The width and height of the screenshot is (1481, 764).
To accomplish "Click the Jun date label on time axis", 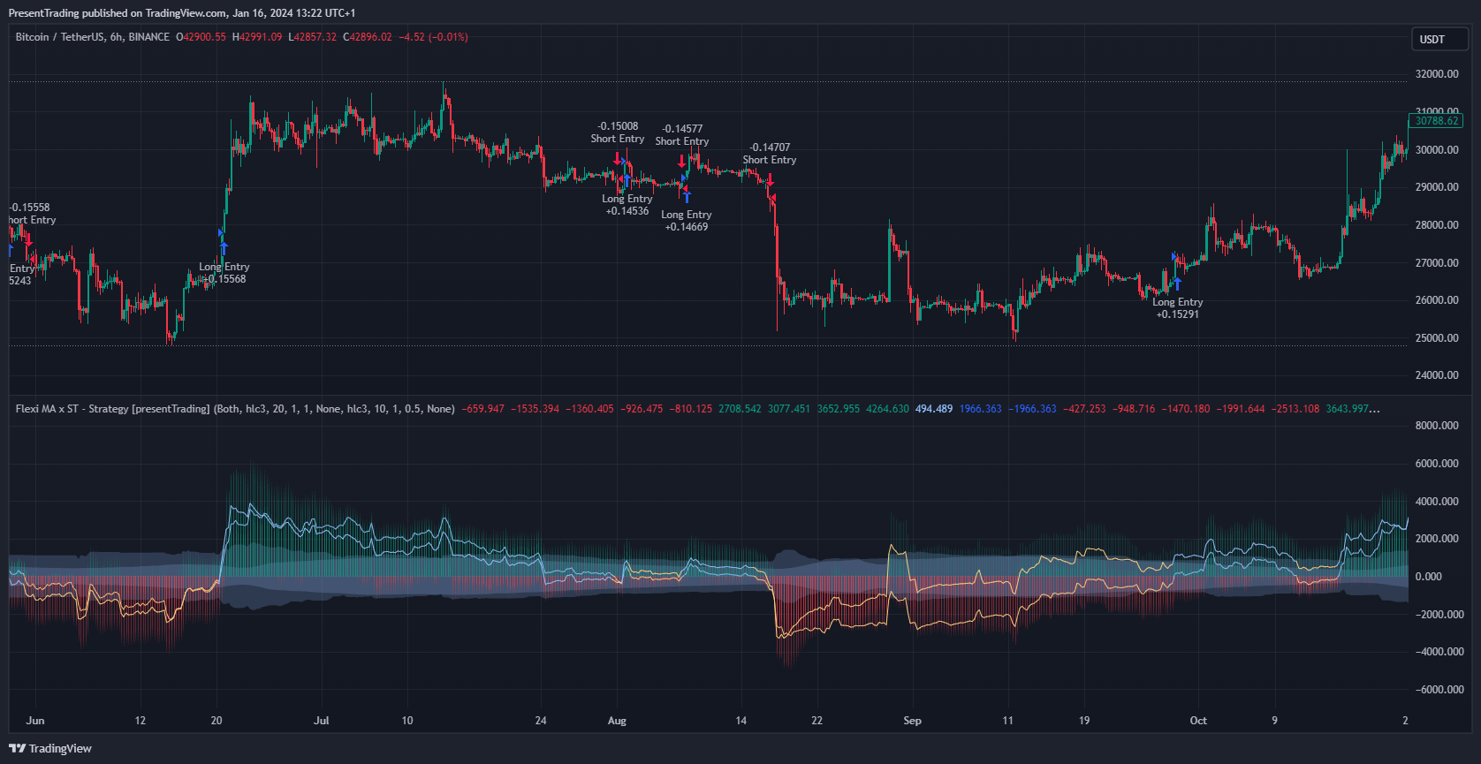I will point(35,721).
